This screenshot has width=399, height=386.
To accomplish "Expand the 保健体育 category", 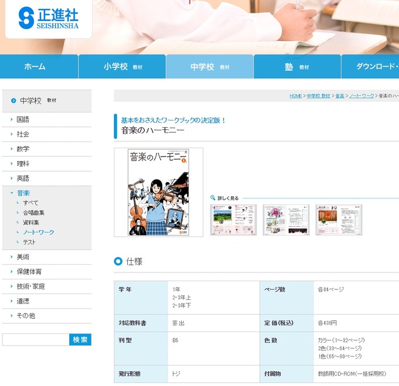I will 46,272.
